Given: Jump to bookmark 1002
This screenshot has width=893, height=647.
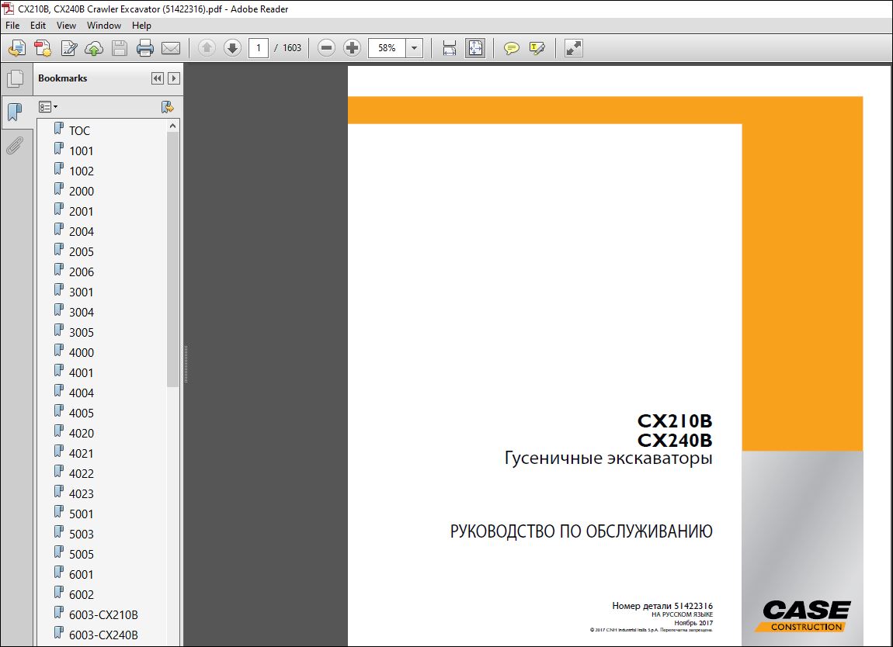Looking at the screenshot, I should (82, 171).
